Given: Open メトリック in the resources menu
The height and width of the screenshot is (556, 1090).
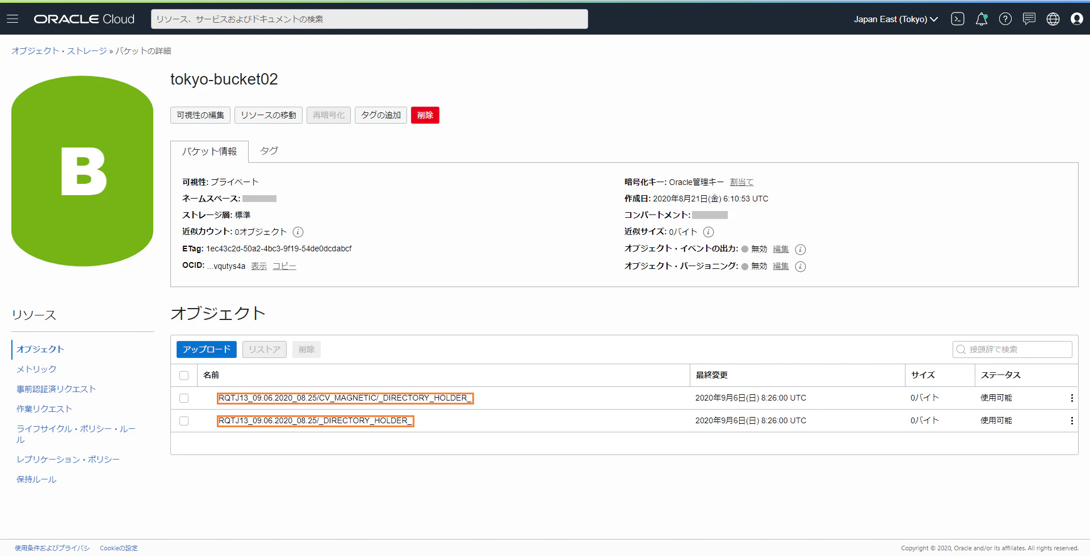Looking at the screenshot, I should tap(36, 369).
